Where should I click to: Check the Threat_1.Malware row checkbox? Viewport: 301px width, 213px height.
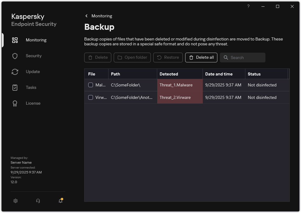click(90, 85)
